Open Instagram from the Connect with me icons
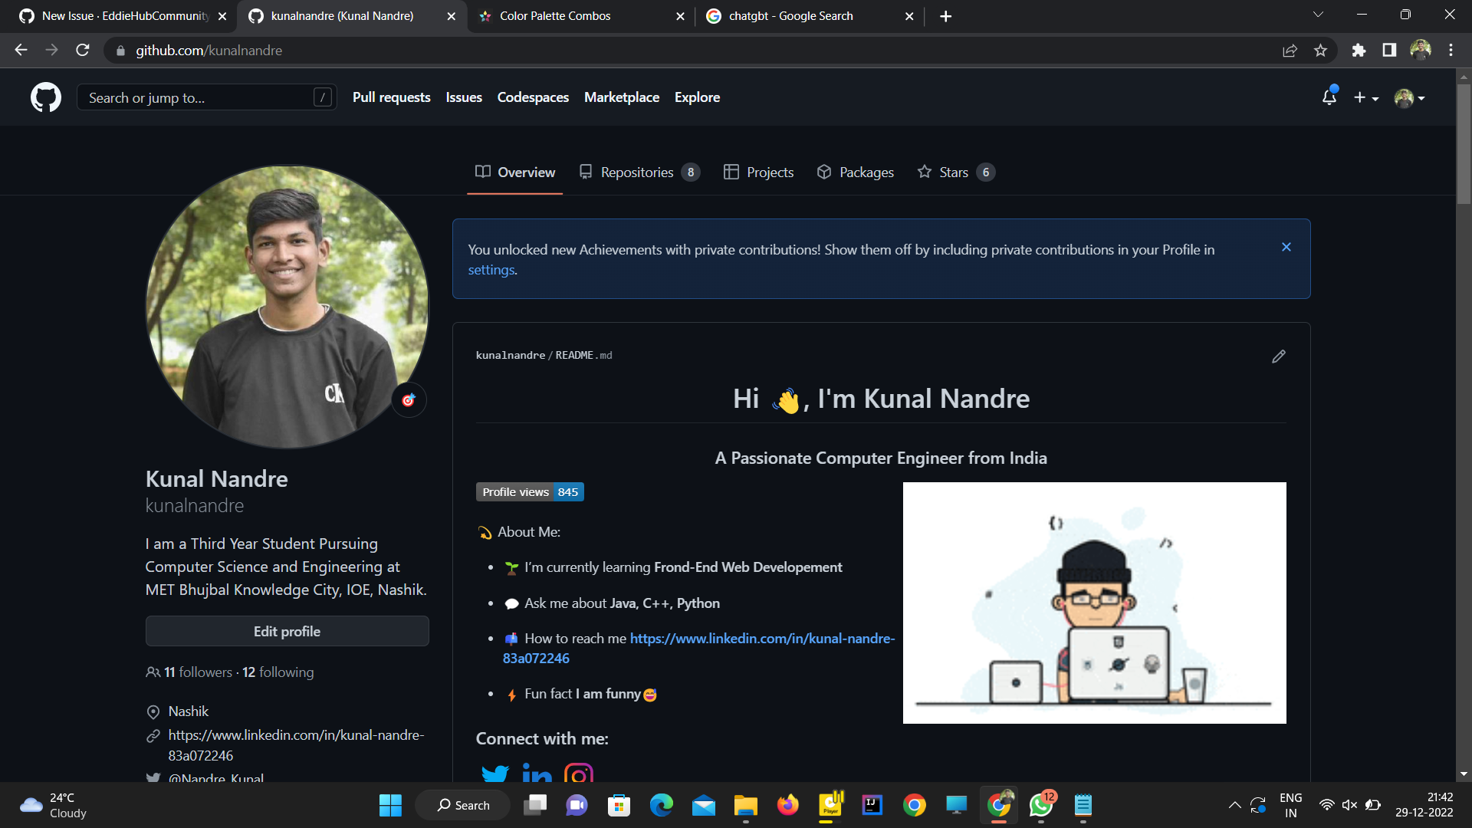Image resolution: width=1472 pixels, height=828 pixels. tap(580, 774)
